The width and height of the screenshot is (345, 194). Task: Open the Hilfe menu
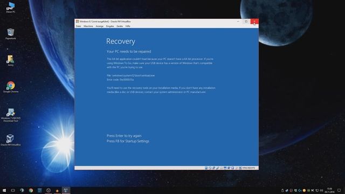pyautogui.click(x=128, y=26)
